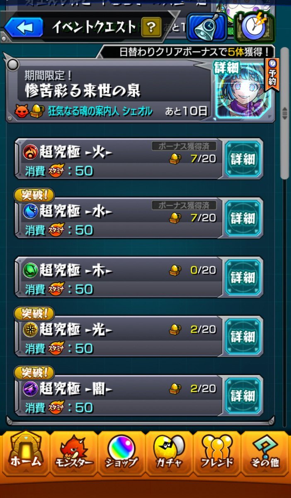Tap the 予約 reservation ribbon badge
291x498 pixels.
click(273, 74)
